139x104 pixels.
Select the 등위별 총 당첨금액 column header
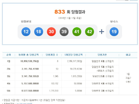tap(29, 55)
